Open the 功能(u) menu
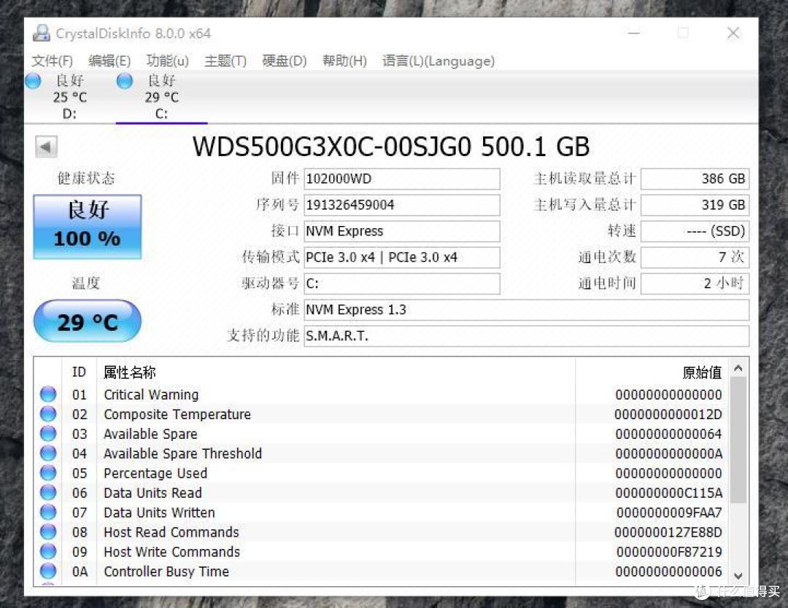The height and width of the screenshot is (608, 788). pyautogui.click(x=167, y=61)
